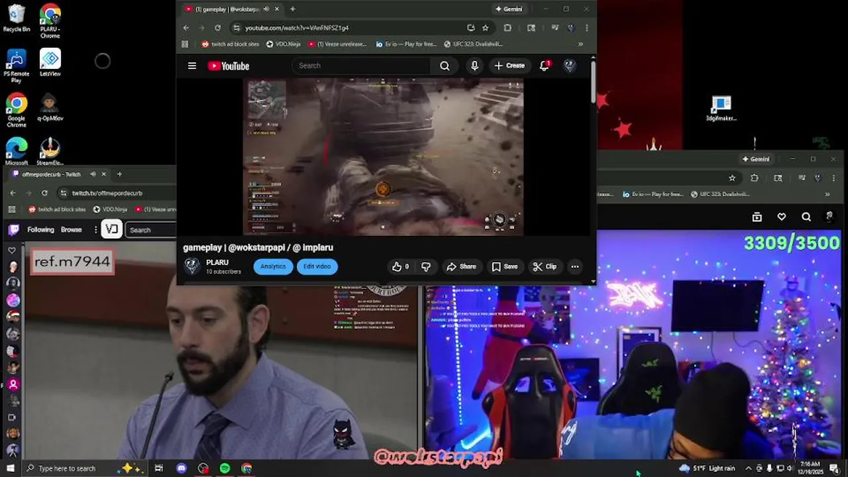Open YouTube notifications bell
The image size is (848, 477).
pyautogui.click(x=544, y=66)
